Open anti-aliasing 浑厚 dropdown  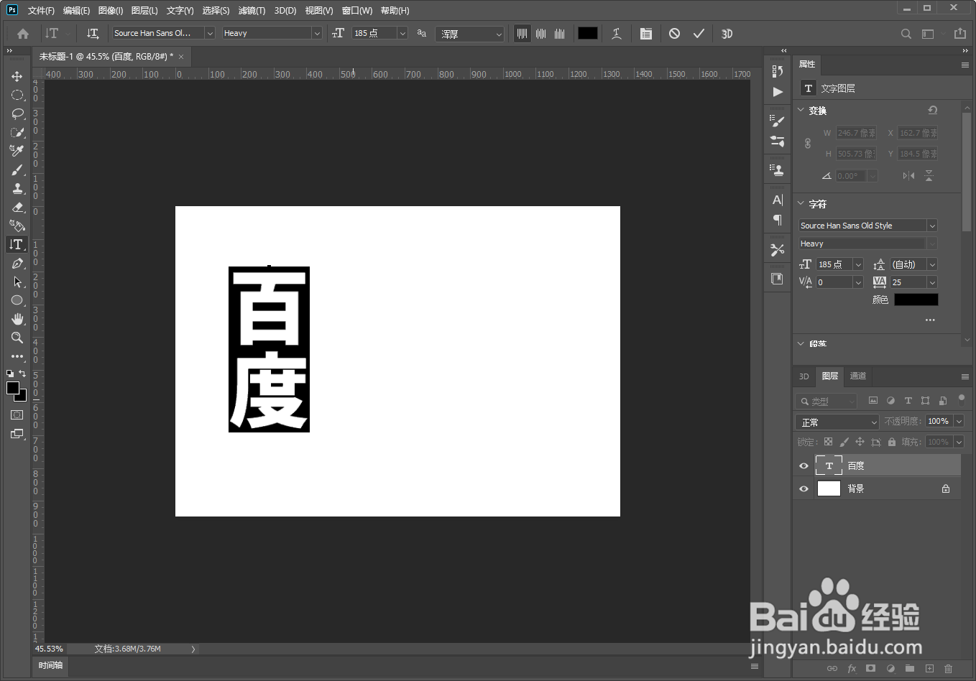pos(469,34)
